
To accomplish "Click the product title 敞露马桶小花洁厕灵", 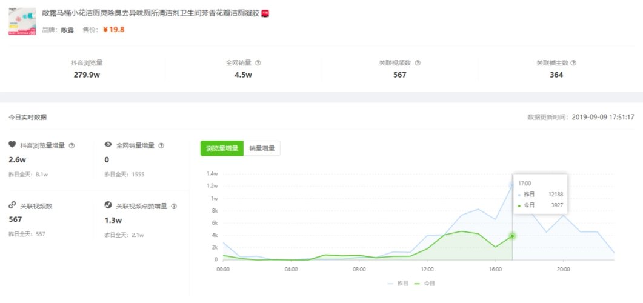I will [x=151, y=13].
